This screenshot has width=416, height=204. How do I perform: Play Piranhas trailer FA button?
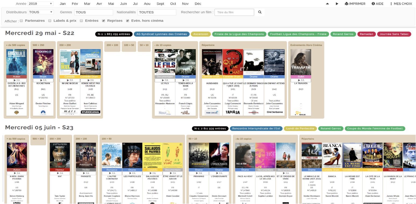click(199, 173)
